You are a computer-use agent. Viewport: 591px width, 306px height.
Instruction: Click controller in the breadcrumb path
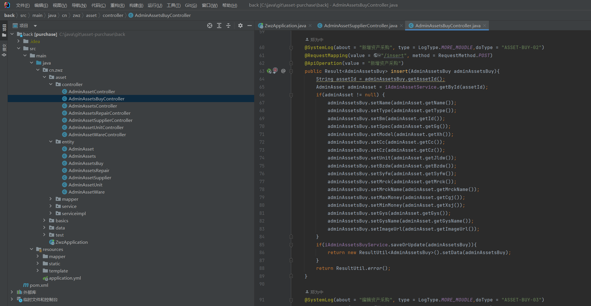[x=113, y=15]
